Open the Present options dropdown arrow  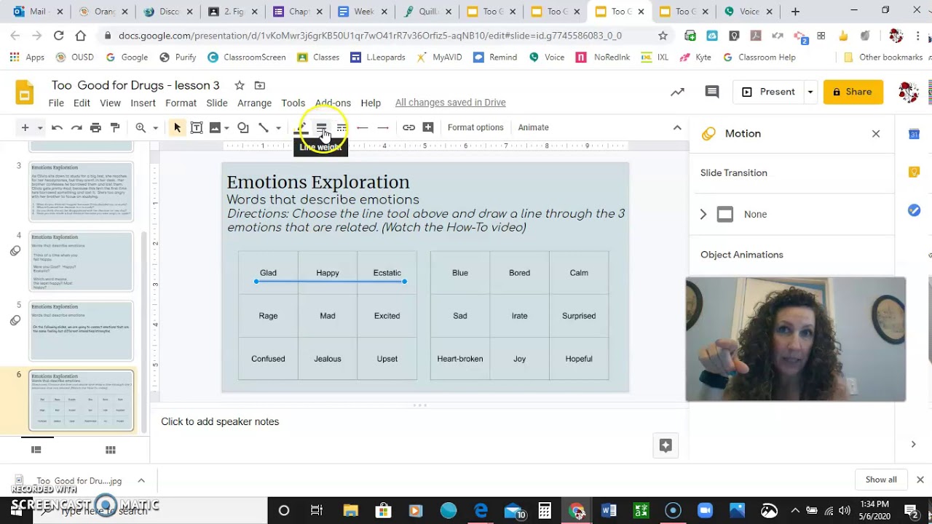tap(810, 92)
